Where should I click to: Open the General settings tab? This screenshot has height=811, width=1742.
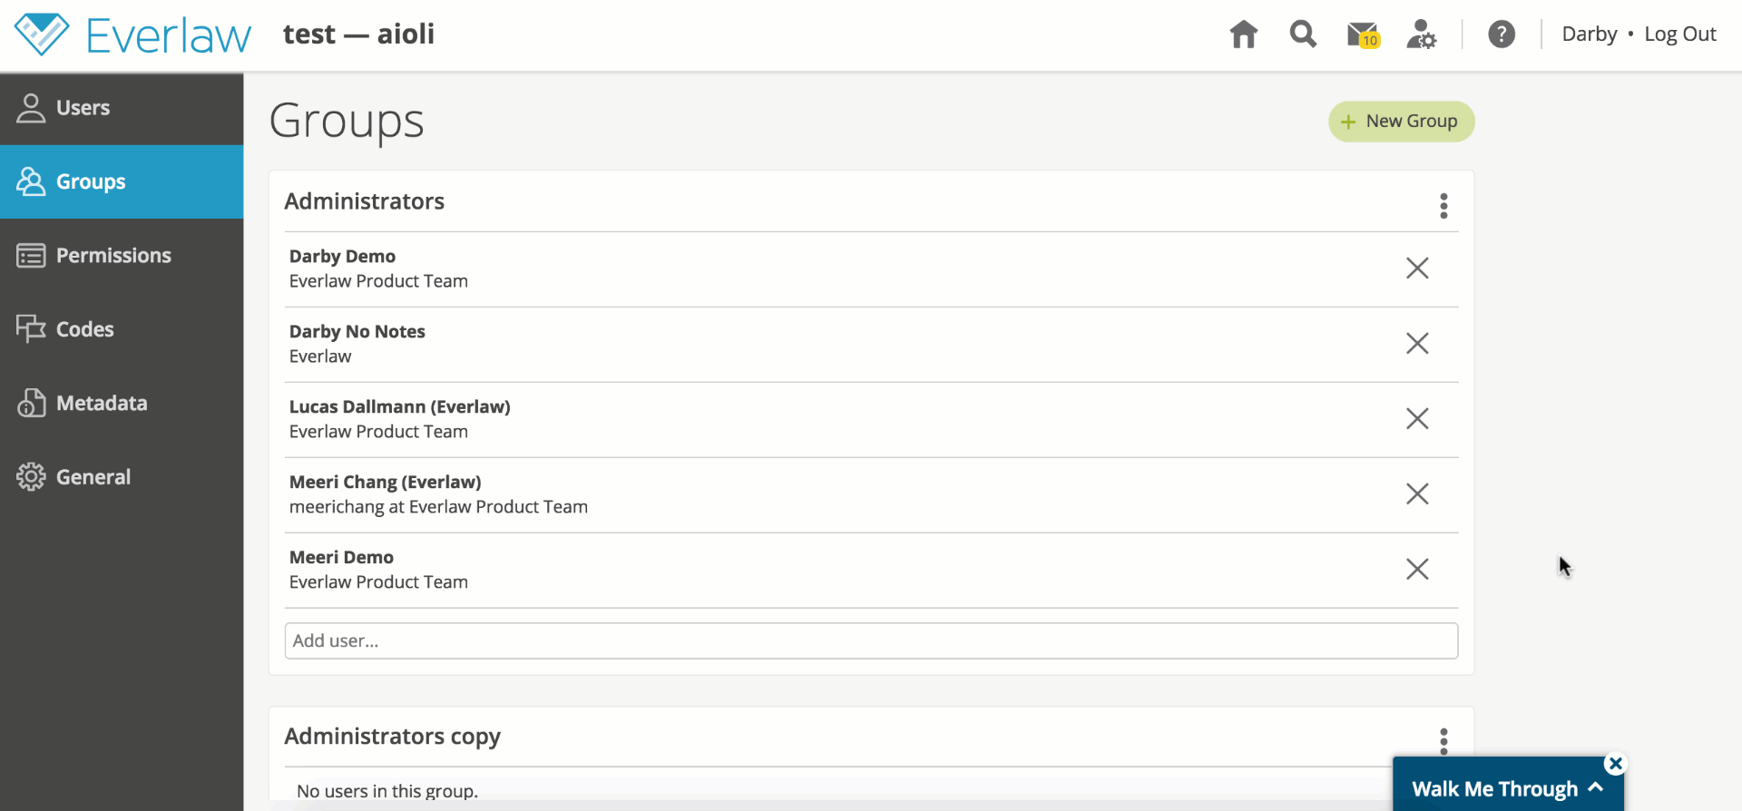pos(122,477)
